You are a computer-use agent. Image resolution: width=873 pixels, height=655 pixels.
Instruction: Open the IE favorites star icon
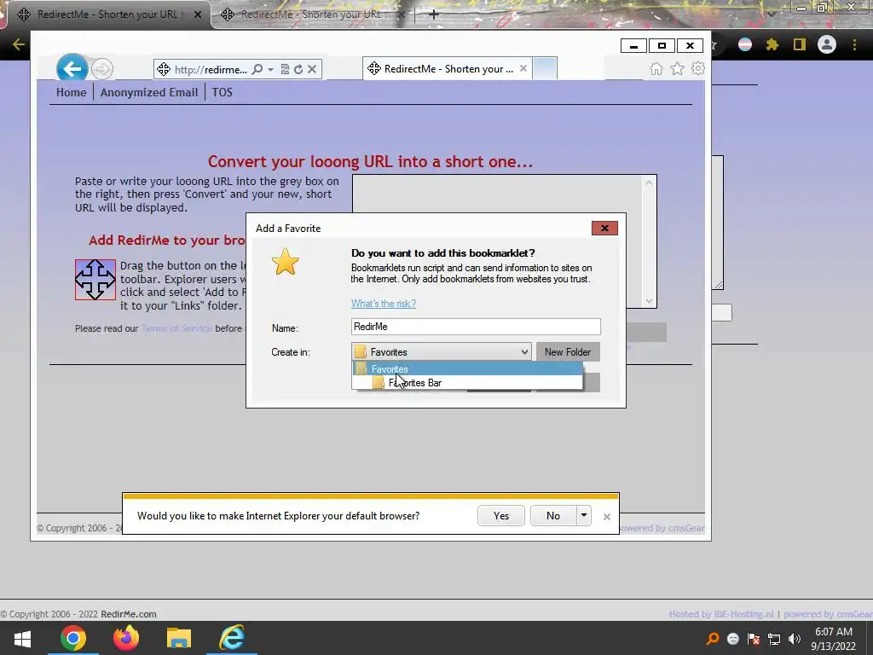click(677, 68)
